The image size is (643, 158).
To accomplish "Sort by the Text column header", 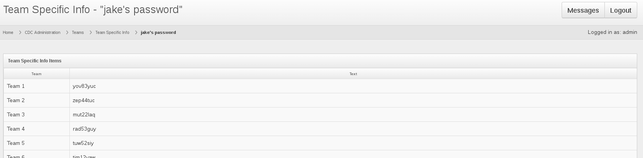I will click(x=353, y=74).
